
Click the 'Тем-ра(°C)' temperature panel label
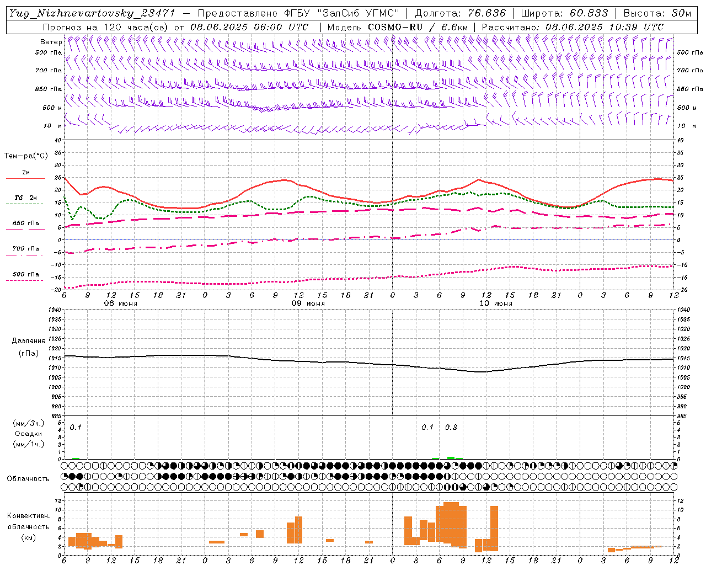26,156
